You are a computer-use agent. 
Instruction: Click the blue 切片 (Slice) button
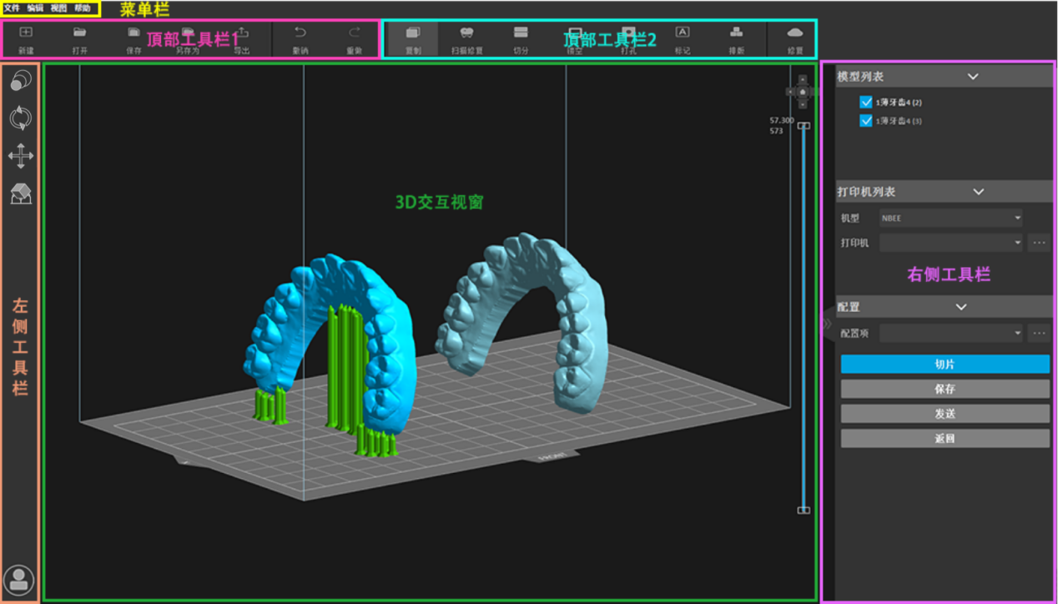[x=945, y=365]
